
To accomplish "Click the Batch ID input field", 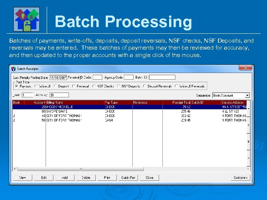I will pos(162,77).
